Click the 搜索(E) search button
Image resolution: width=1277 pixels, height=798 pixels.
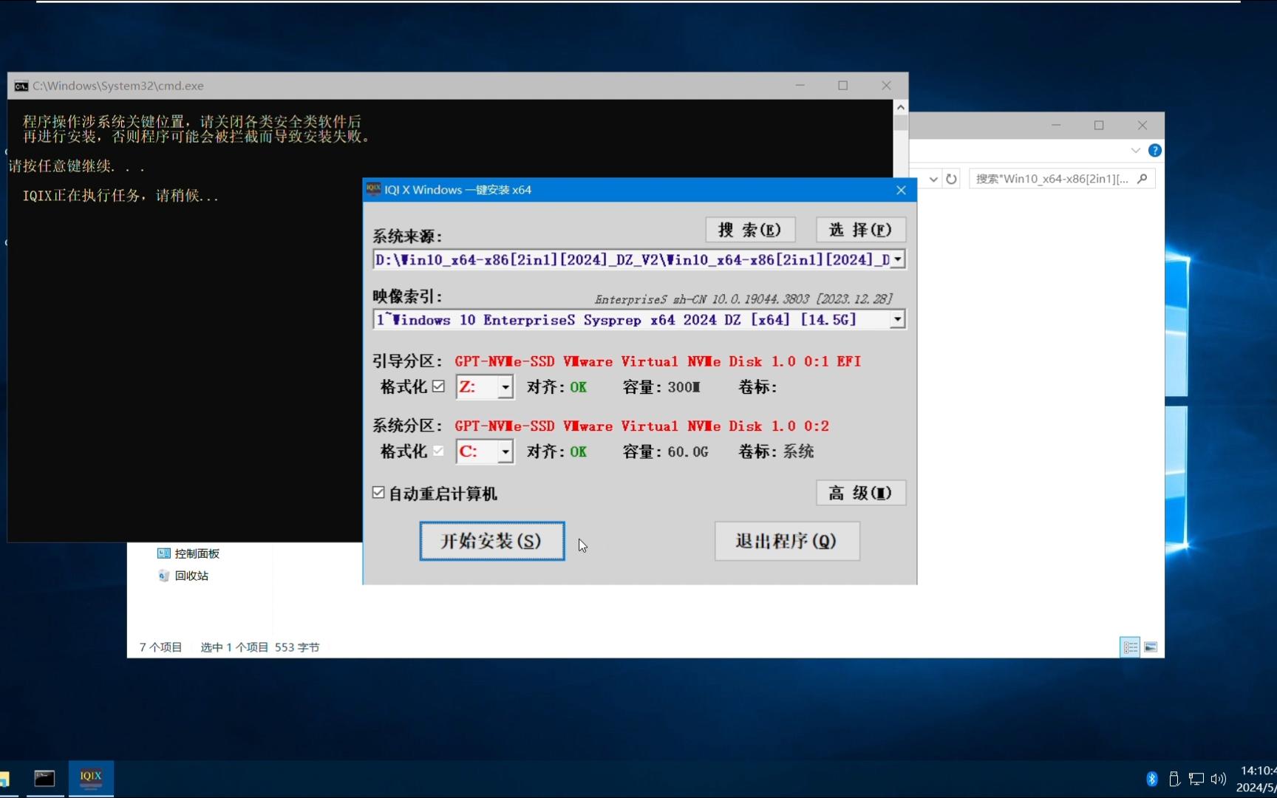(750, 230)
